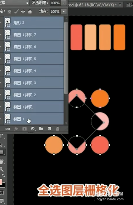Toggle visibility of 椭圆 1 拷贝 7
Viewport: 133px width, 205px height.
click(x=1, y=35)
